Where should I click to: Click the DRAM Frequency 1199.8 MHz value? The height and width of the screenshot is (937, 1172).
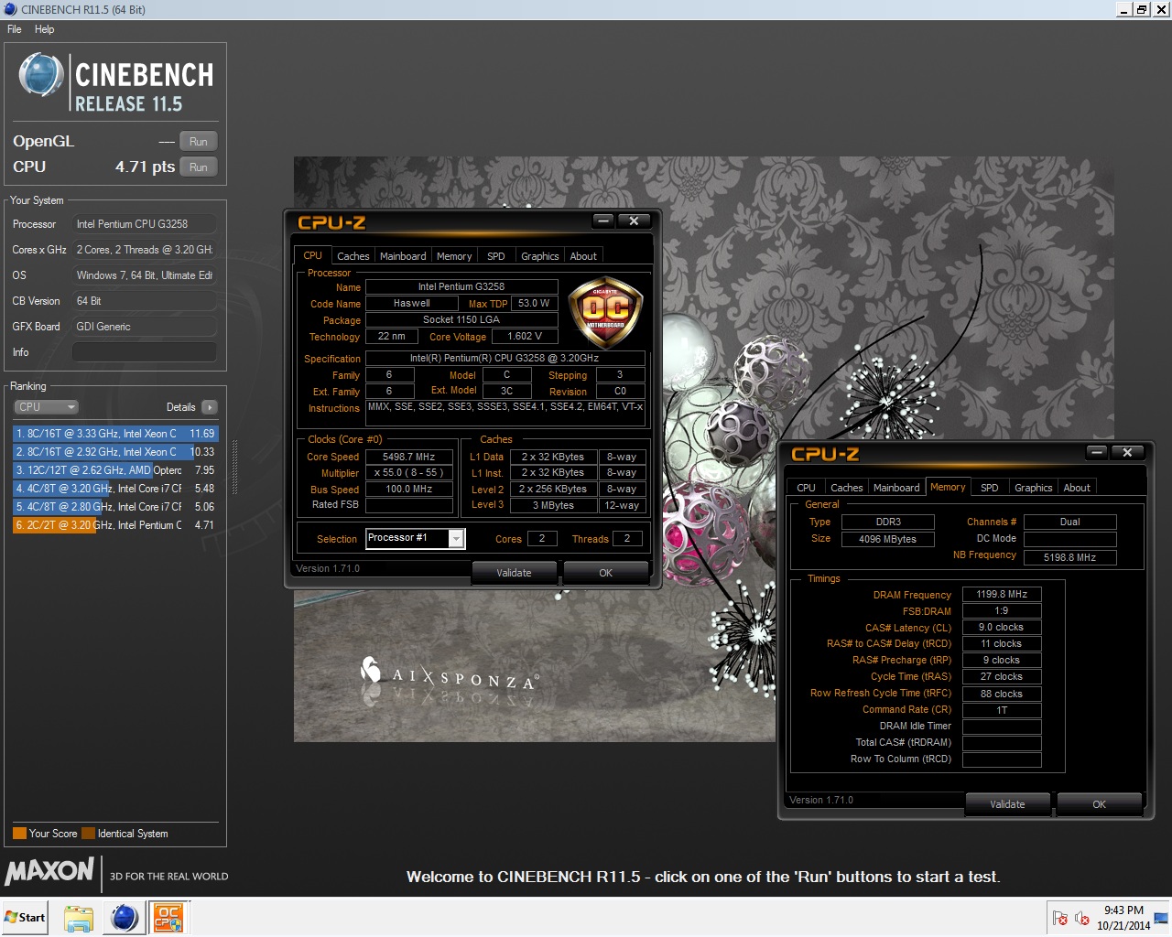tap(1002, 594)
